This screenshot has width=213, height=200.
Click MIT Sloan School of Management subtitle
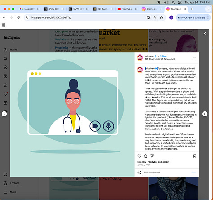point(160,59)
